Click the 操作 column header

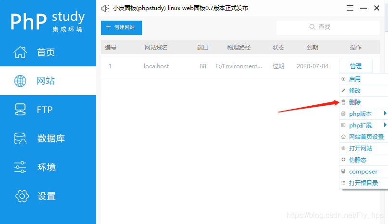[356, 47]
